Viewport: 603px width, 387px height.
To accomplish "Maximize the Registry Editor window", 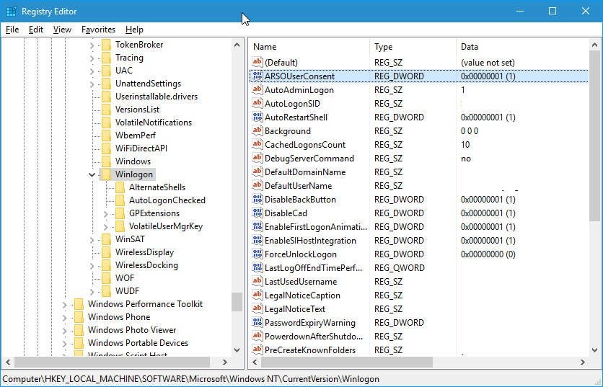I will click(x=553, y=11).
